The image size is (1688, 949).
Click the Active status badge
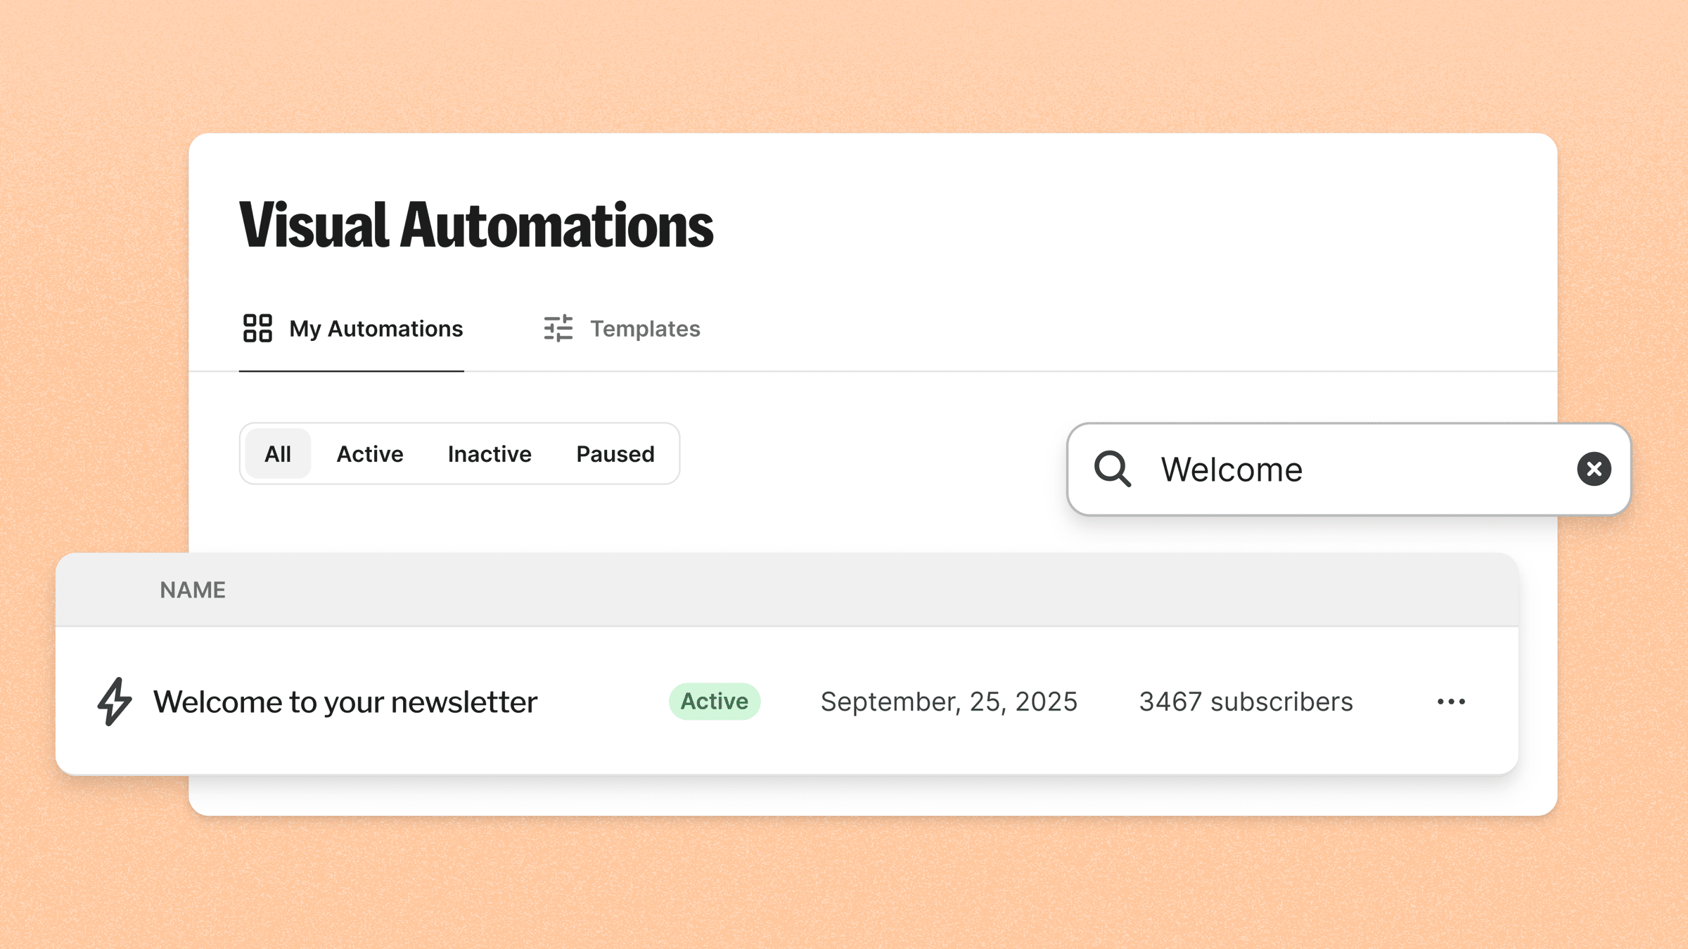(x=715, y=701)
